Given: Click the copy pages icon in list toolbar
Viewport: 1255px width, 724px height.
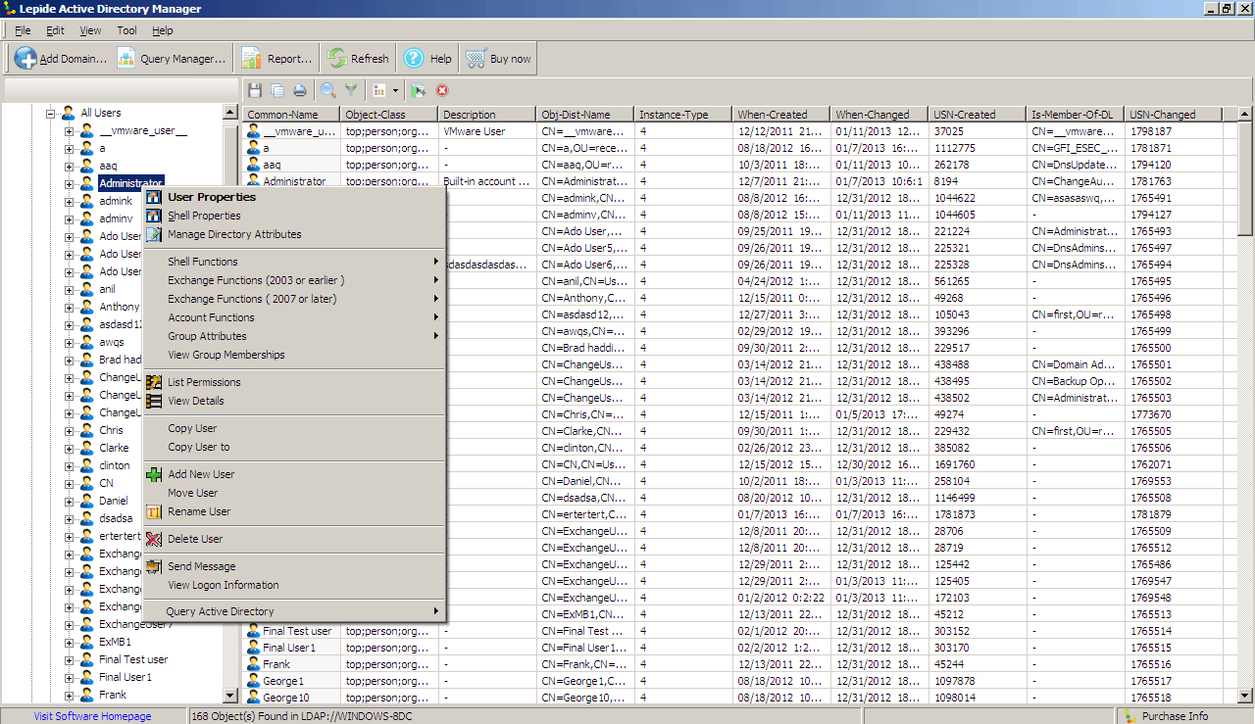Looking at the screenshot, I should click(277, 90).
